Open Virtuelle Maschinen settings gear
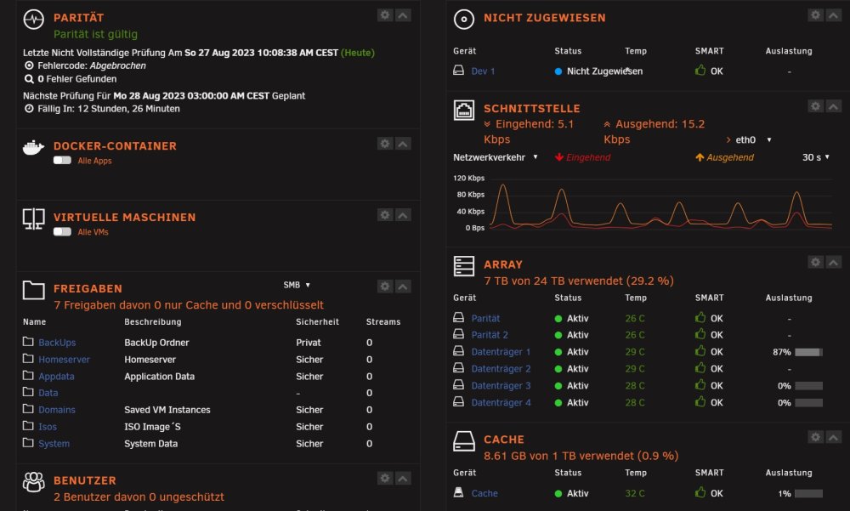This screenshot has width=850, height=511. 385,215
